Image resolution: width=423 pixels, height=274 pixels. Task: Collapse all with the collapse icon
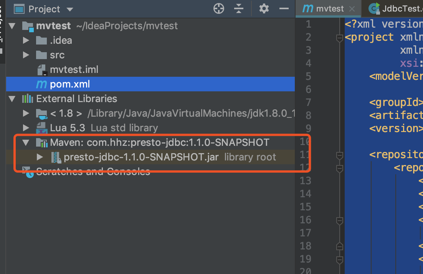(x=238, y=8)
